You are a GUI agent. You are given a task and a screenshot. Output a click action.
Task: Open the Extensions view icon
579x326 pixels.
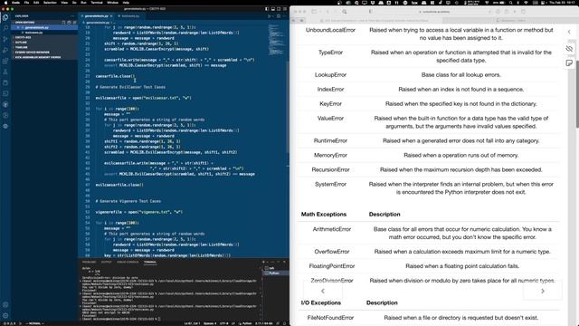point(5,61)
